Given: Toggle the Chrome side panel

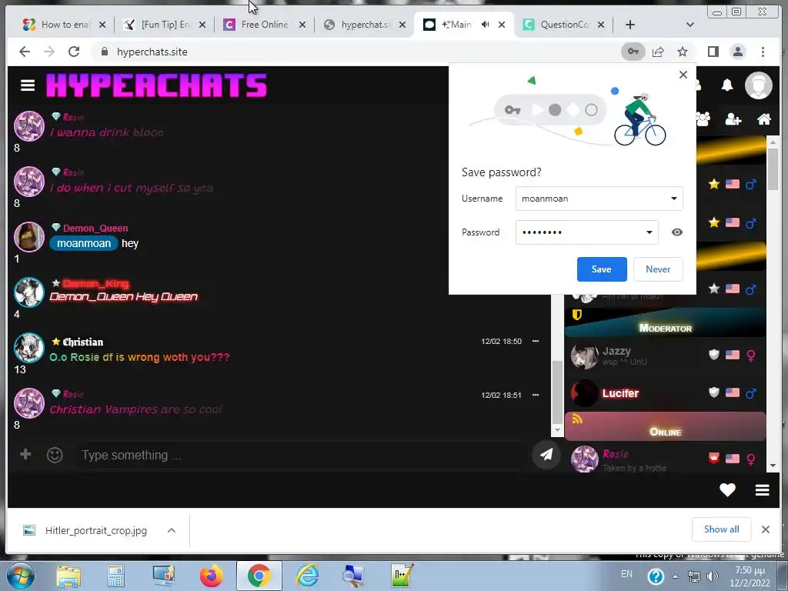Looking at the screenshot, I should click(x=713, y=52).
